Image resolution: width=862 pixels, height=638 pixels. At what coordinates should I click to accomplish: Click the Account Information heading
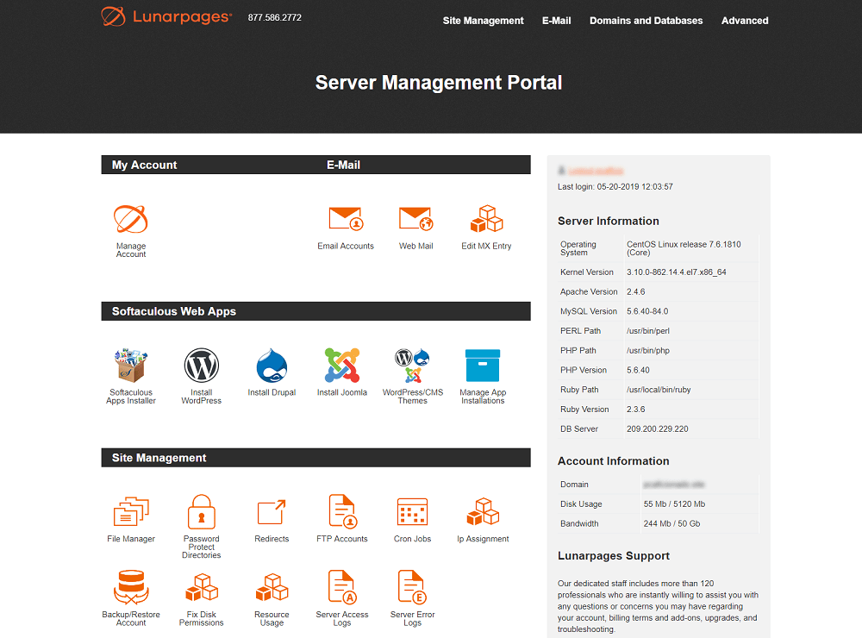point(614,461)
